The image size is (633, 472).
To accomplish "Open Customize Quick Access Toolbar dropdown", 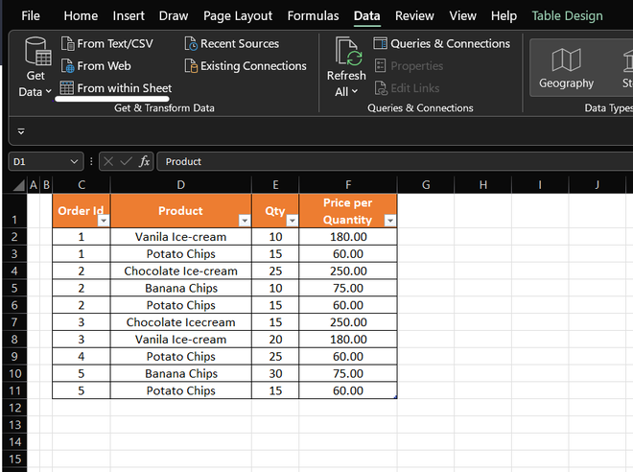I will (21, 131).
